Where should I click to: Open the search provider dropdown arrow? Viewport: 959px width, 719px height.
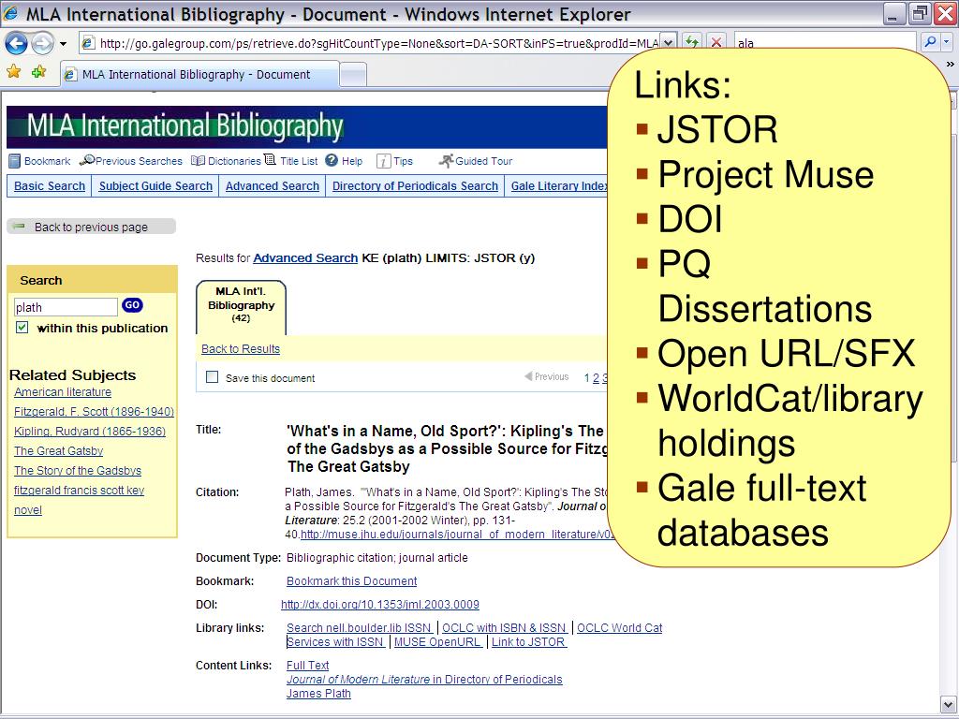click(x=946, y=42)
